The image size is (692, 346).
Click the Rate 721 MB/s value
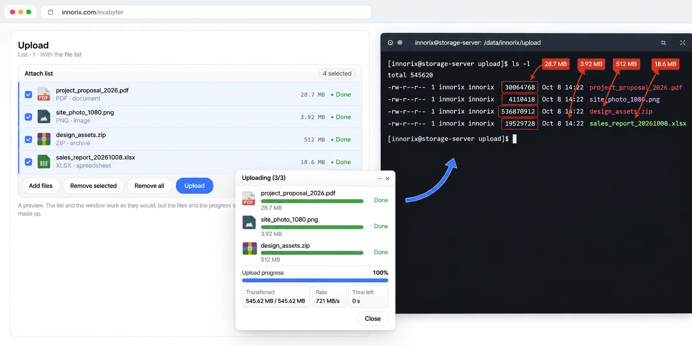click(x=328, y=301)
